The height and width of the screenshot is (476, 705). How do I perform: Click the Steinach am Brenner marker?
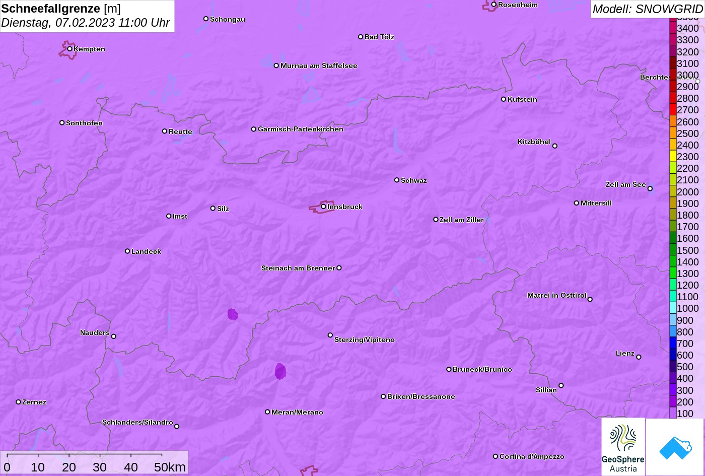(339, 268)
